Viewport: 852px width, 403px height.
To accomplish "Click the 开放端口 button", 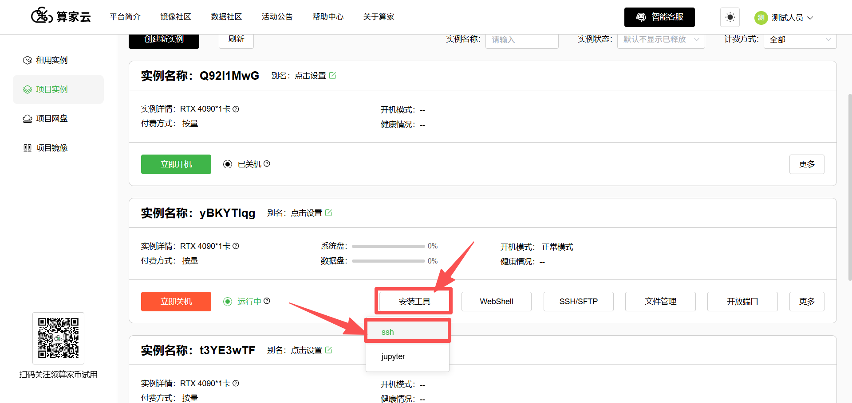I will [x=742, y=302].
